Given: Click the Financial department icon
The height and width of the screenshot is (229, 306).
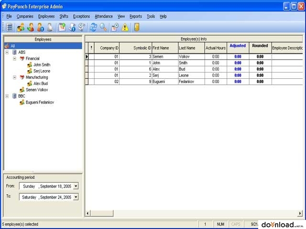Looking at the screenshot, I should [x=22, y=58].
